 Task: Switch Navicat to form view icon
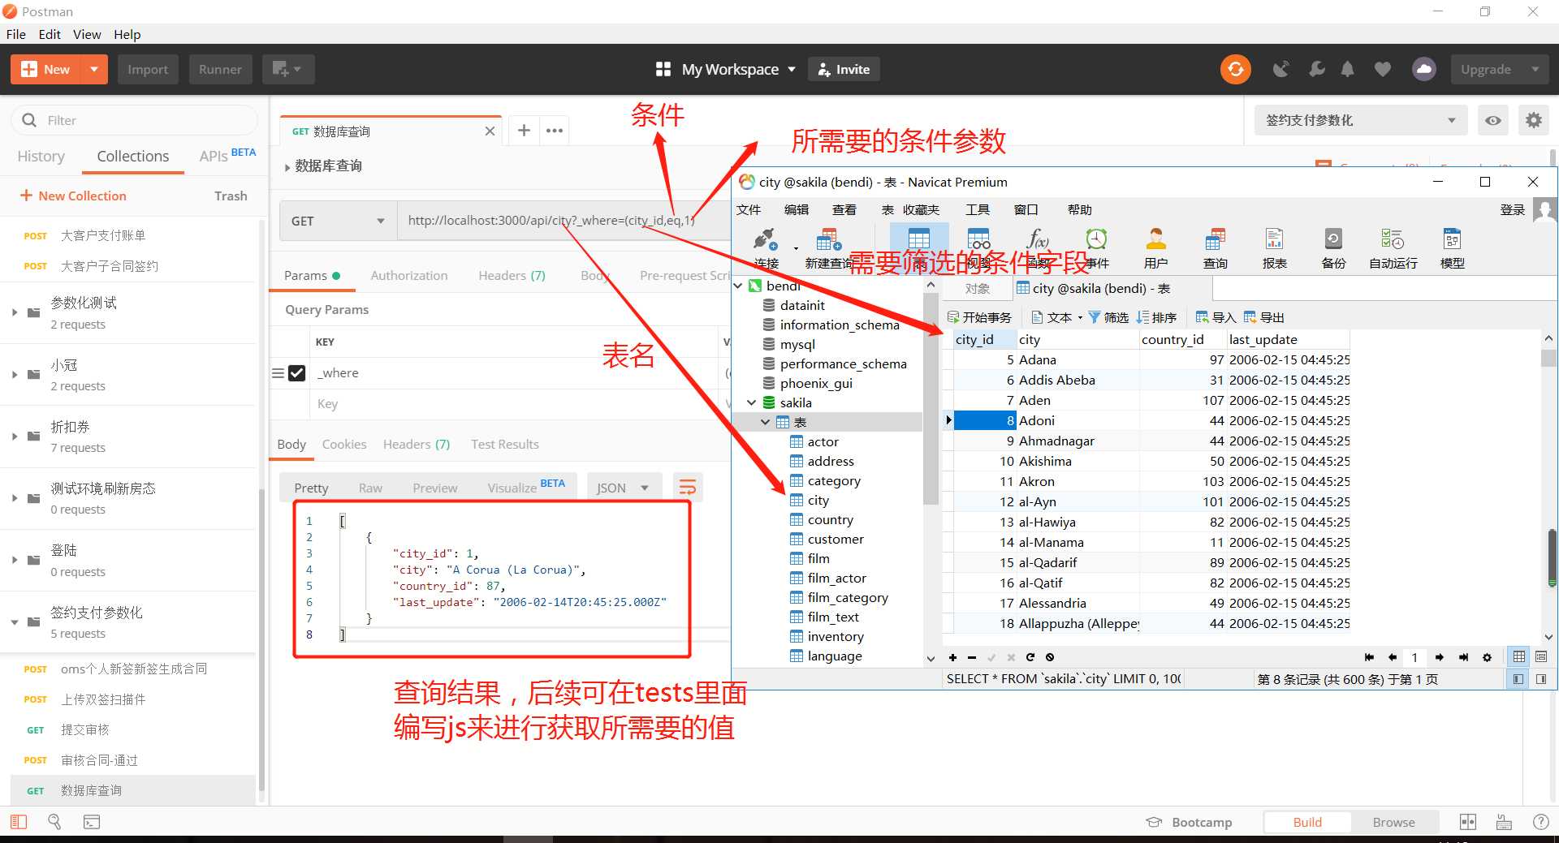pyautogui.click(x=1541, y=656)
